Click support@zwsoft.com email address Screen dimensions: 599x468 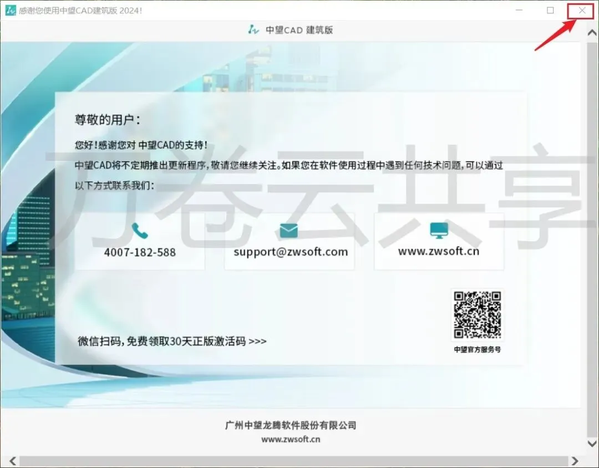pyautogui.click(x=291, y=252)
